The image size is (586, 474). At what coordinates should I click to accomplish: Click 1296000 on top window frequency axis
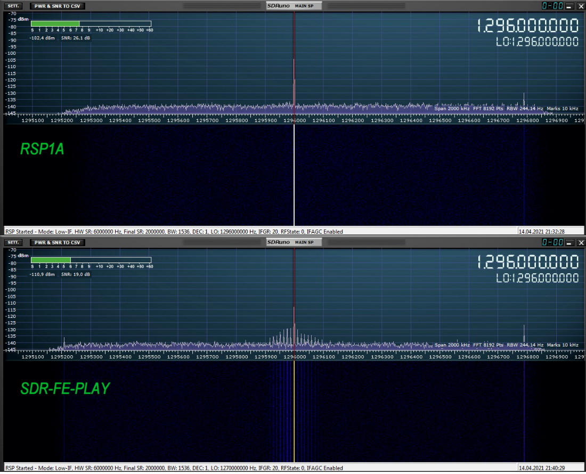click(x=295, y=121)
